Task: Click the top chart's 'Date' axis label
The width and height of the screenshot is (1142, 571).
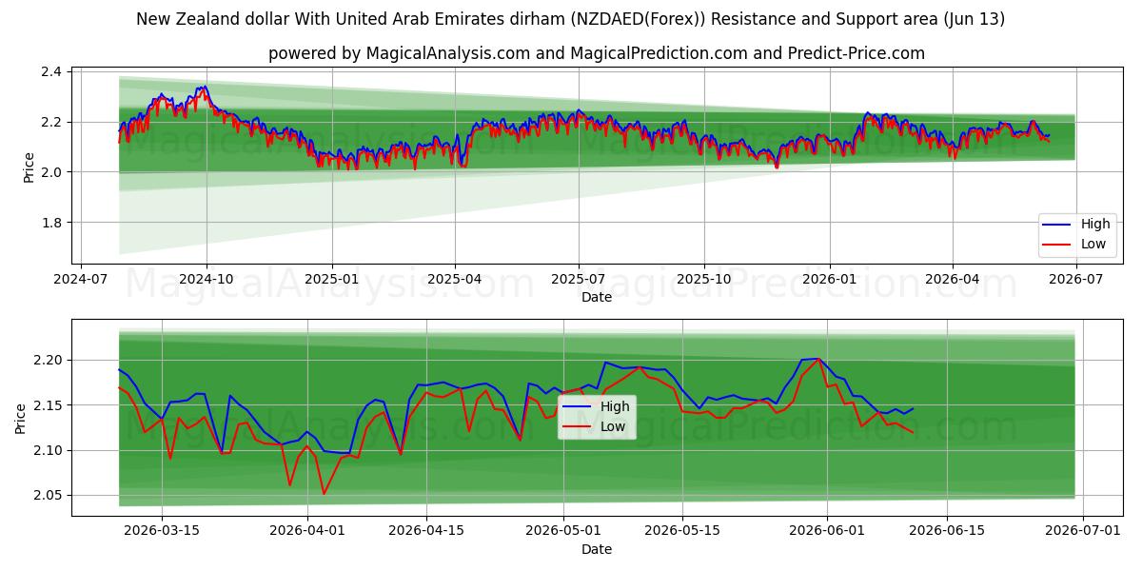Action: pos(597,298)
